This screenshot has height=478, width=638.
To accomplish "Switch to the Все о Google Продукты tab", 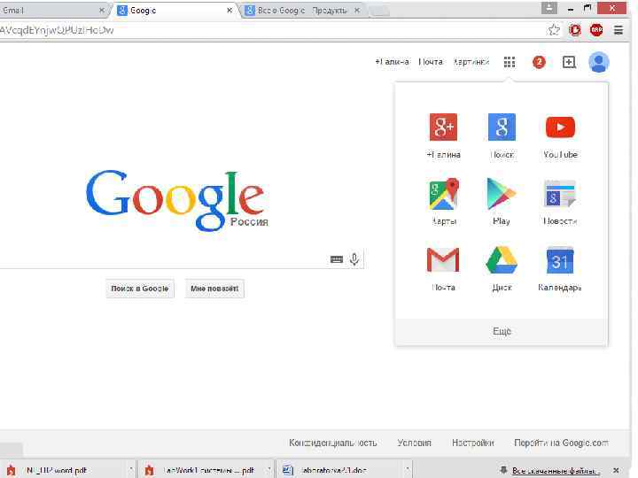I will [x=302, y=10].
